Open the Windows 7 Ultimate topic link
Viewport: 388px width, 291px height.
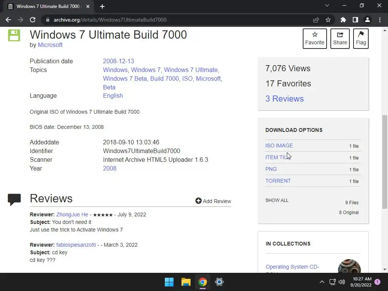(191, 70)
